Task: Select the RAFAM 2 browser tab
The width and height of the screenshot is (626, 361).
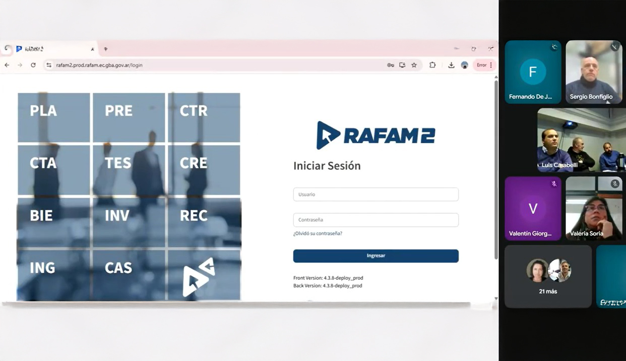Action: (50, 49)
